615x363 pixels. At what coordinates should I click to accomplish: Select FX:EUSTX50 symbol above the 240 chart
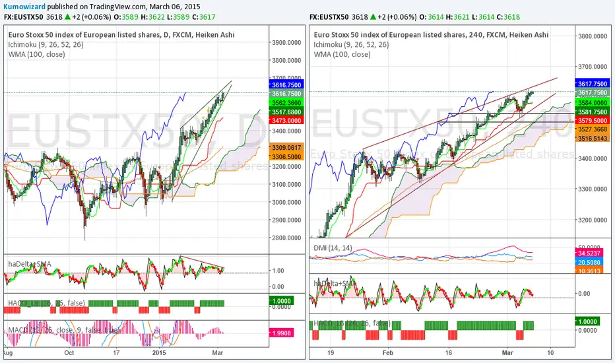click(329, 17)
